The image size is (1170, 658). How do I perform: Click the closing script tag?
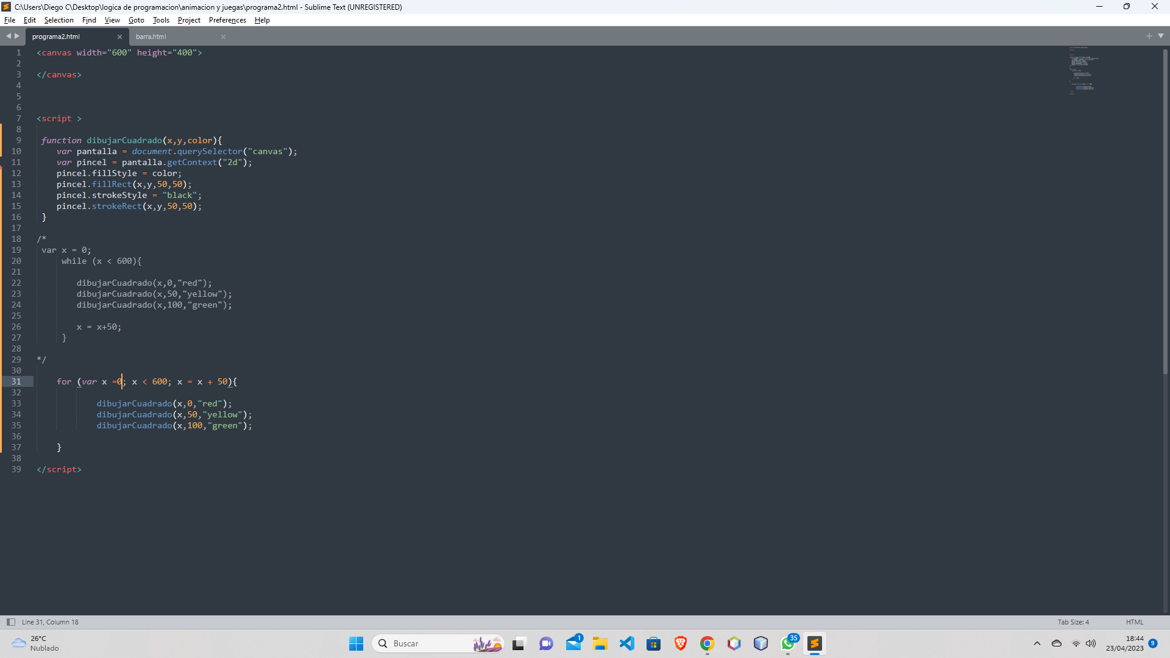point(59,469)
